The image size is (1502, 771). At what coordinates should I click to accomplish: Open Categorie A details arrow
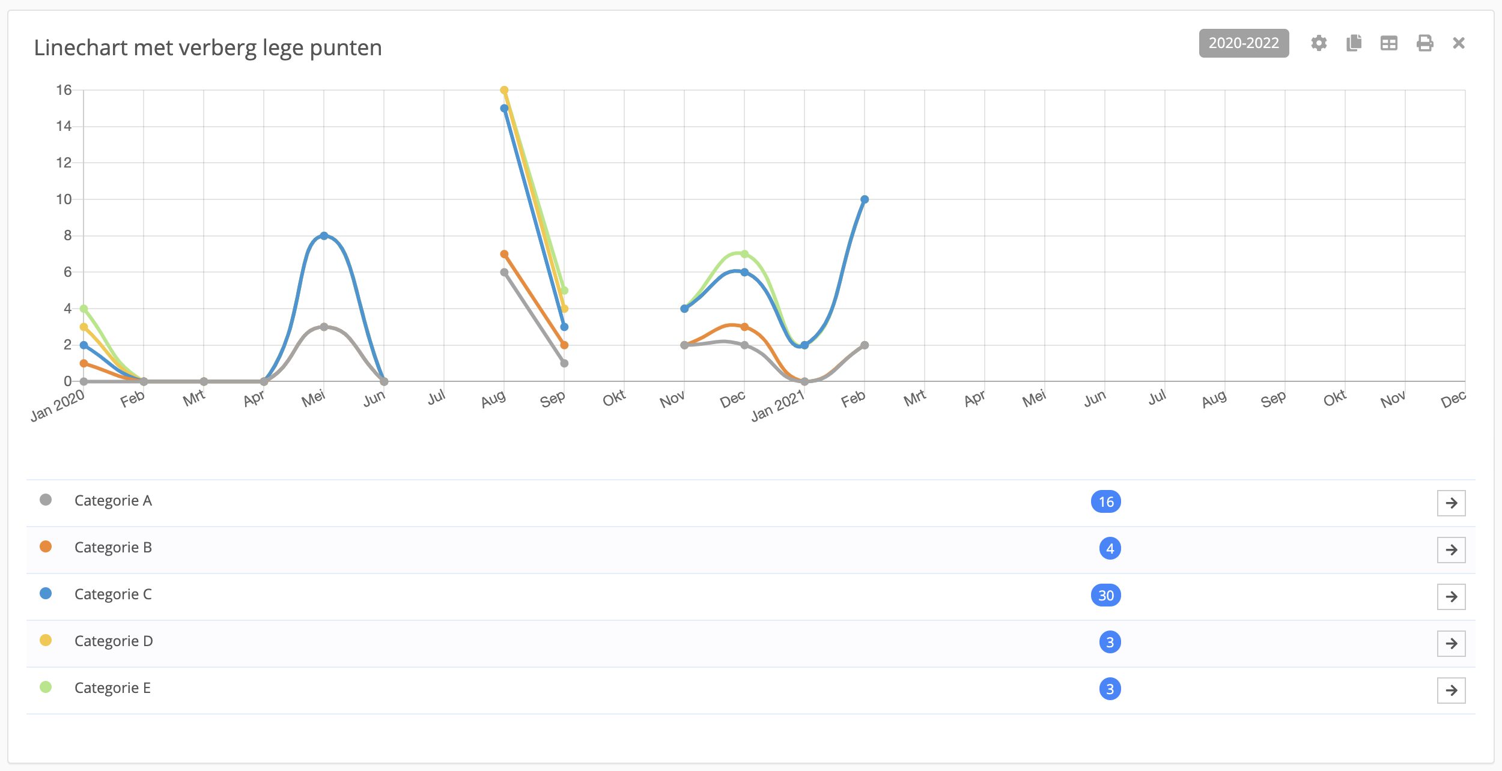[x=1451, y=503]
